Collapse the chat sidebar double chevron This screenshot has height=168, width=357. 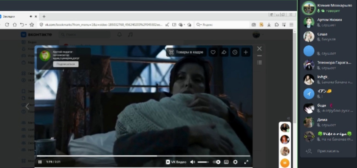click(x=289, y=118)
